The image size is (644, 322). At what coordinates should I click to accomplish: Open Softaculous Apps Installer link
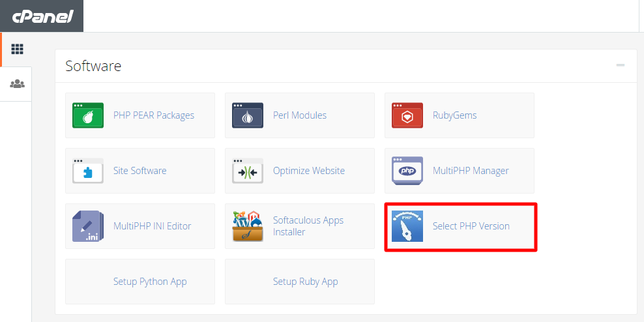[x=308, y=226]
